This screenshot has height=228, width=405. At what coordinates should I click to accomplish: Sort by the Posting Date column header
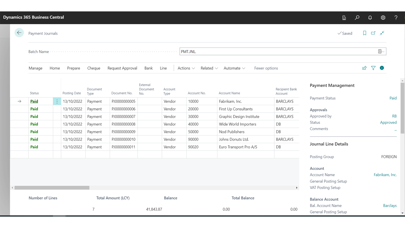[x=72, y=93]
